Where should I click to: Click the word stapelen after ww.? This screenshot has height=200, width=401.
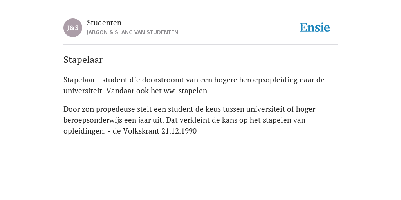(x=193, y=91)
